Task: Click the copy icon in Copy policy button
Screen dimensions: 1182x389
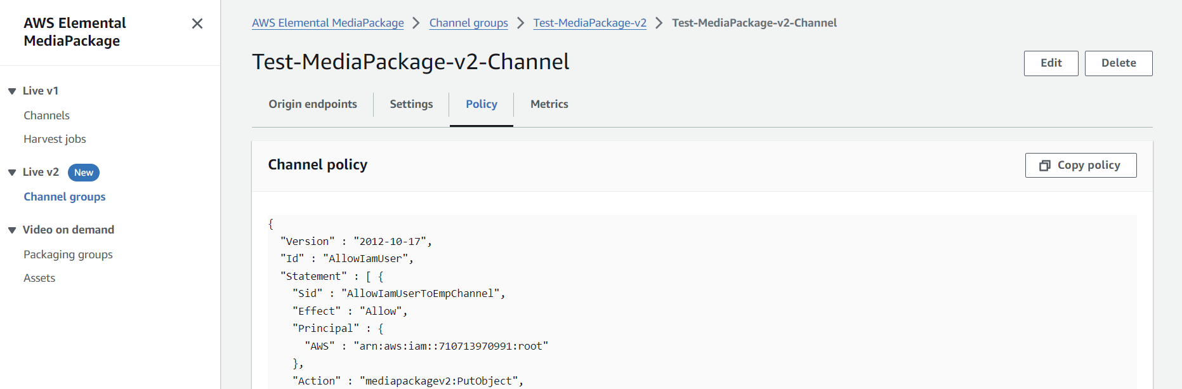Action: point(1045,166)
